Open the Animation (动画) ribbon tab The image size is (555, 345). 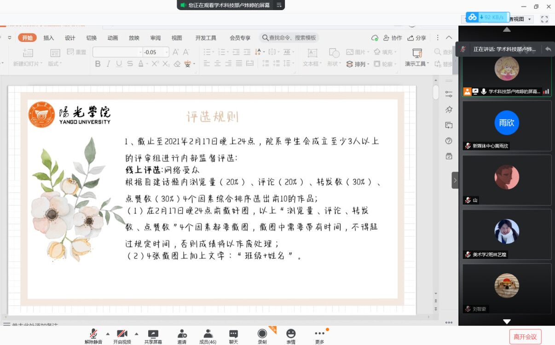112,38
